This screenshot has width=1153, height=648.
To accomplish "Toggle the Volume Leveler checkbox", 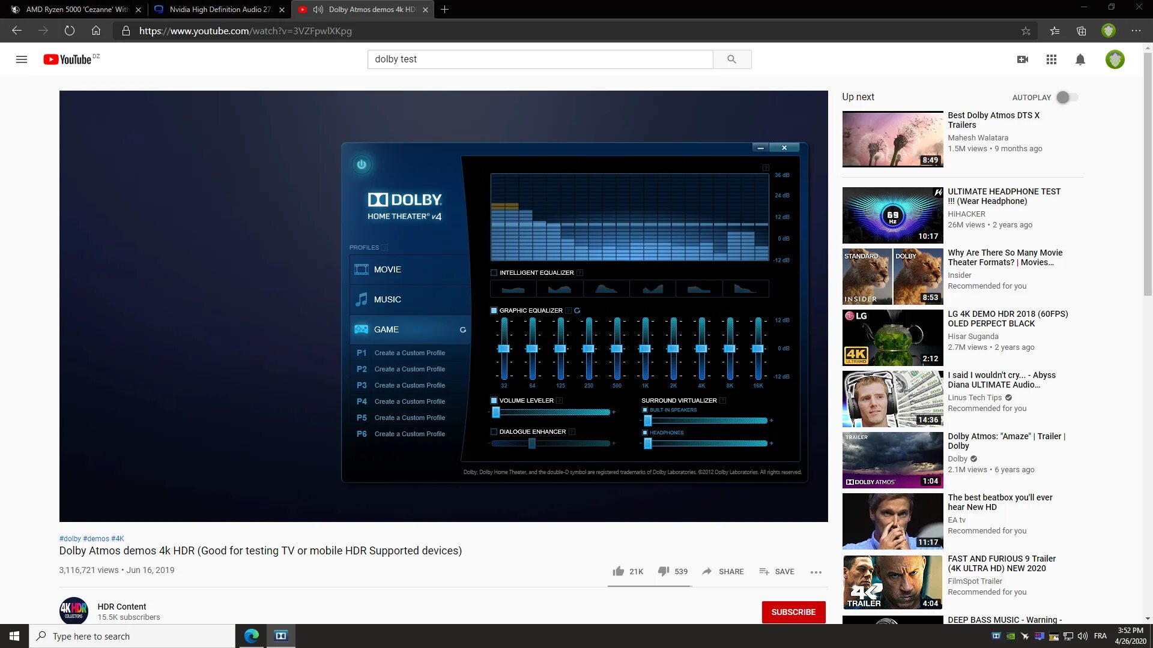I will [x=494, y=401].
